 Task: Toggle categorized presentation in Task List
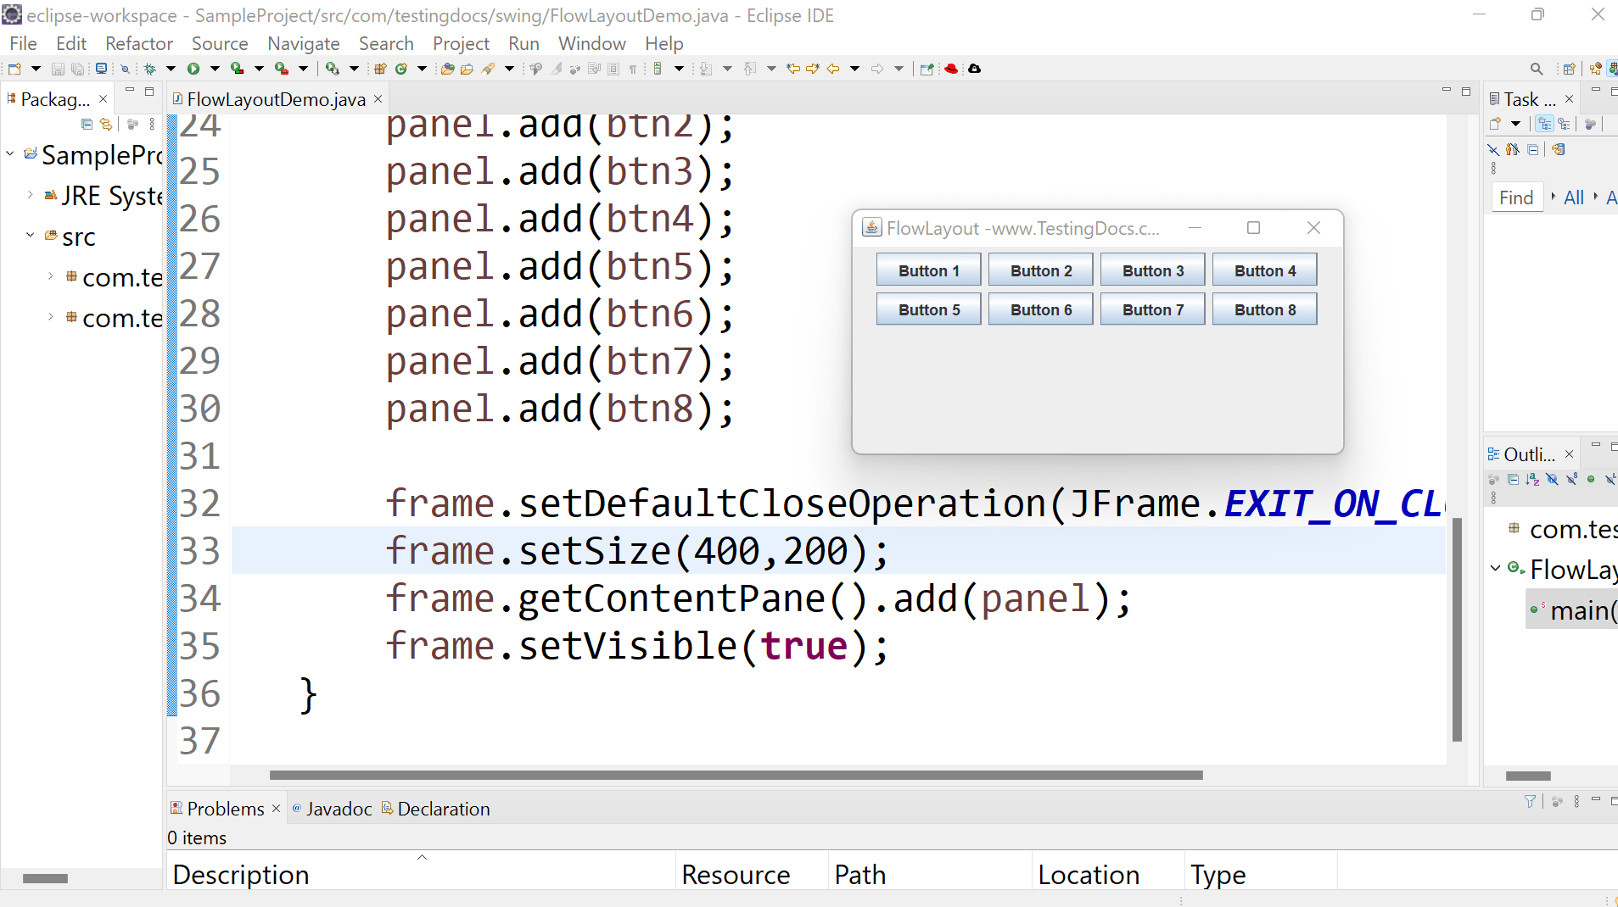[1544, 123]
